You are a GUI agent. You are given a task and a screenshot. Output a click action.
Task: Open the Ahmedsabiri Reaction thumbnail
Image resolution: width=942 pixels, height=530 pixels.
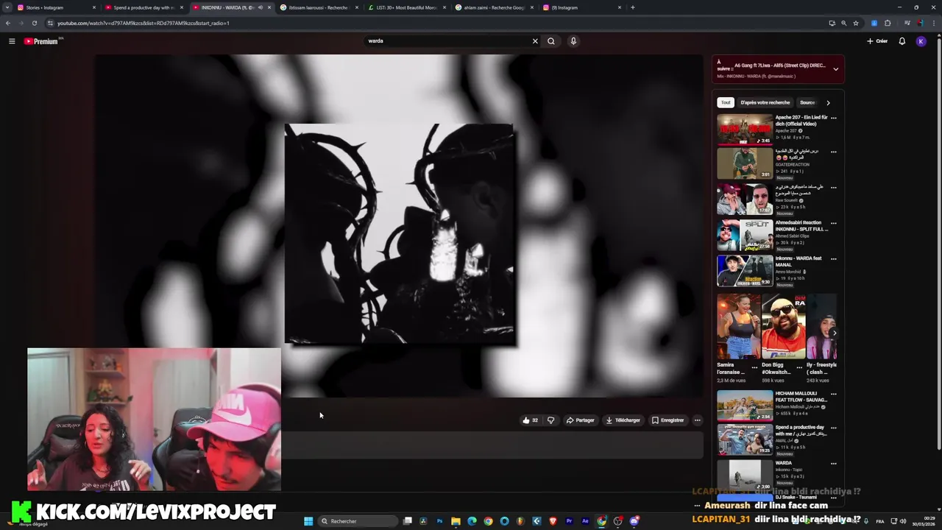(745, 236)
